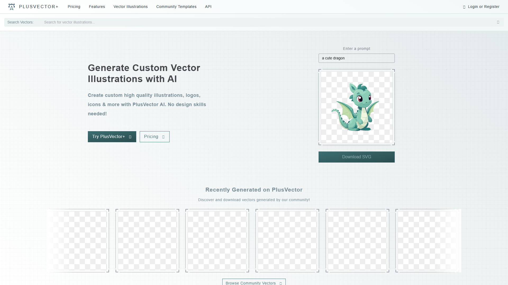Click the PLUSVECTOR+ brand name
This screenshot has width=508, height=285.
39,7
